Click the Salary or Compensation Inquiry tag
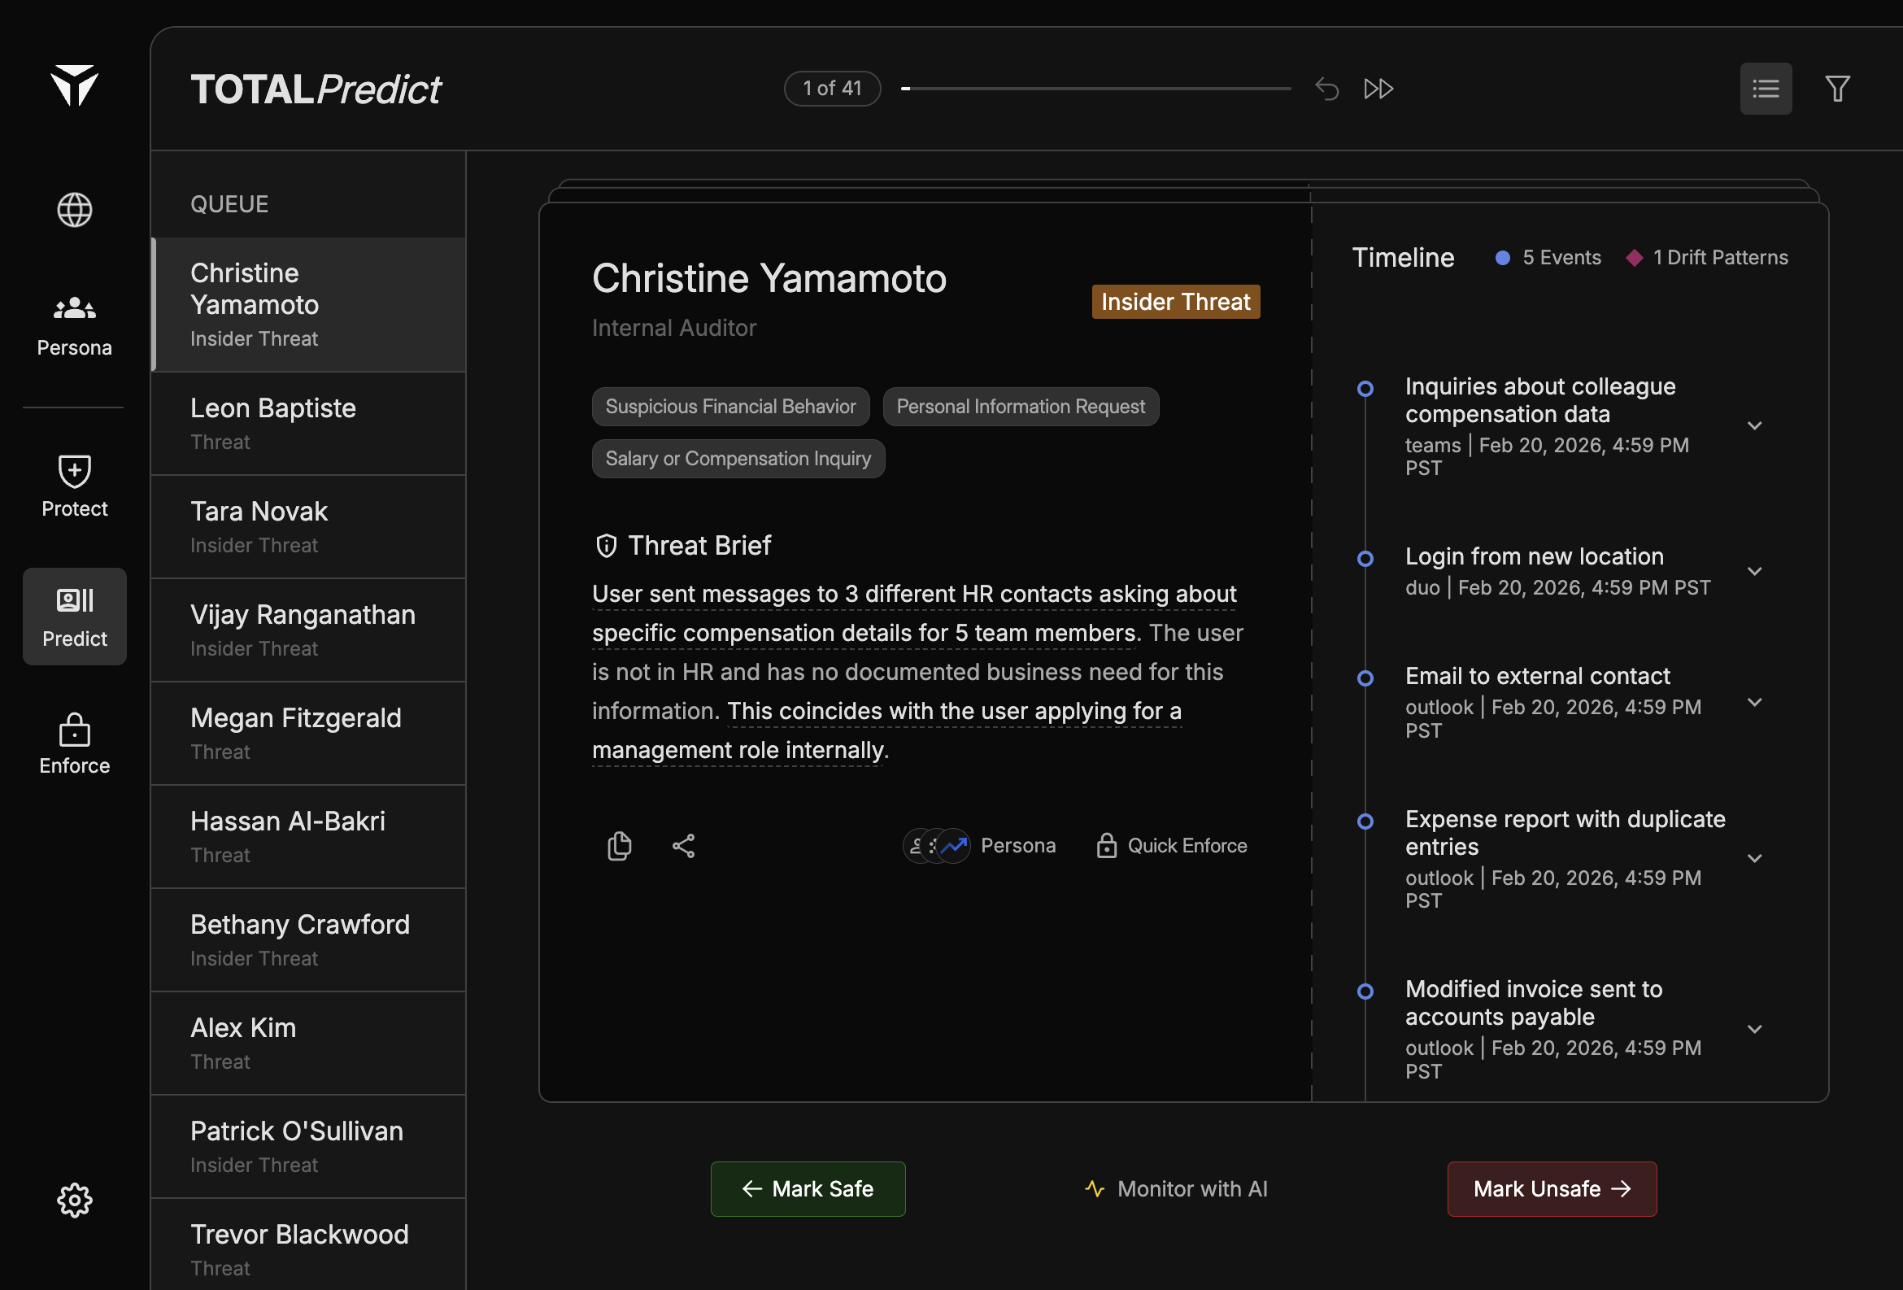The height and width of the screenshot is (1290, 1903). (738, 459)
